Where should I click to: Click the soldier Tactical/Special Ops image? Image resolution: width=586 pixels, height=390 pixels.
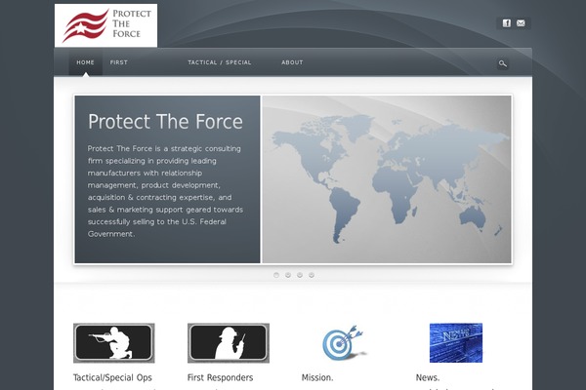(x=114, y=343)
